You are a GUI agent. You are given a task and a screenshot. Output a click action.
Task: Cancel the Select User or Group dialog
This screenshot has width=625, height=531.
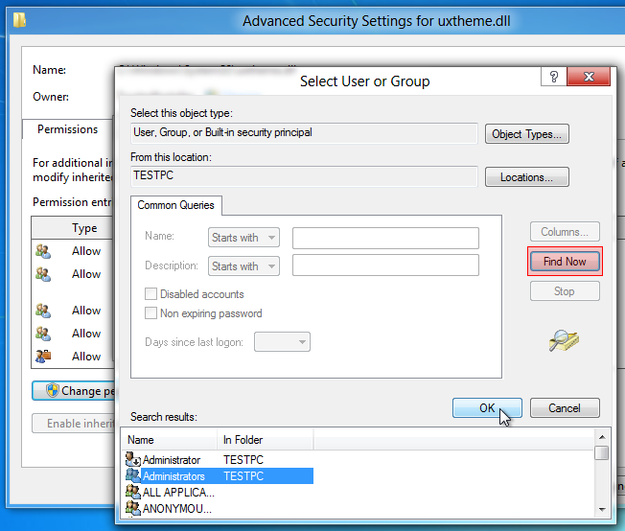point(565,407)
